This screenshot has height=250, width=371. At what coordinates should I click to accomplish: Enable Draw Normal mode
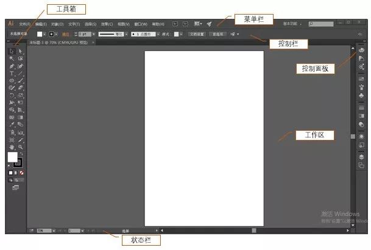[10, 180]
